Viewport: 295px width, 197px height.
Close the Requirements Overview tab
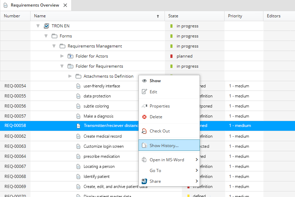(65, 5)
